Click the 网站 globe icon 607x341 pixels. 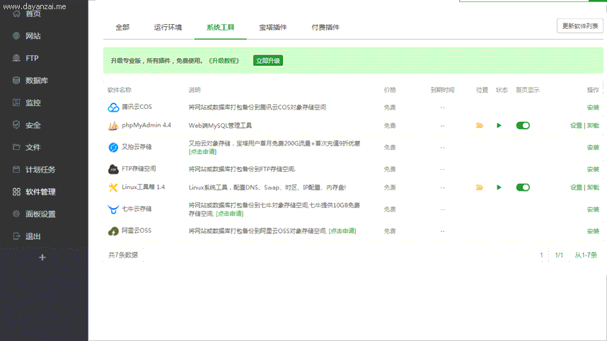pyautogui.click(x=16, y=36)
